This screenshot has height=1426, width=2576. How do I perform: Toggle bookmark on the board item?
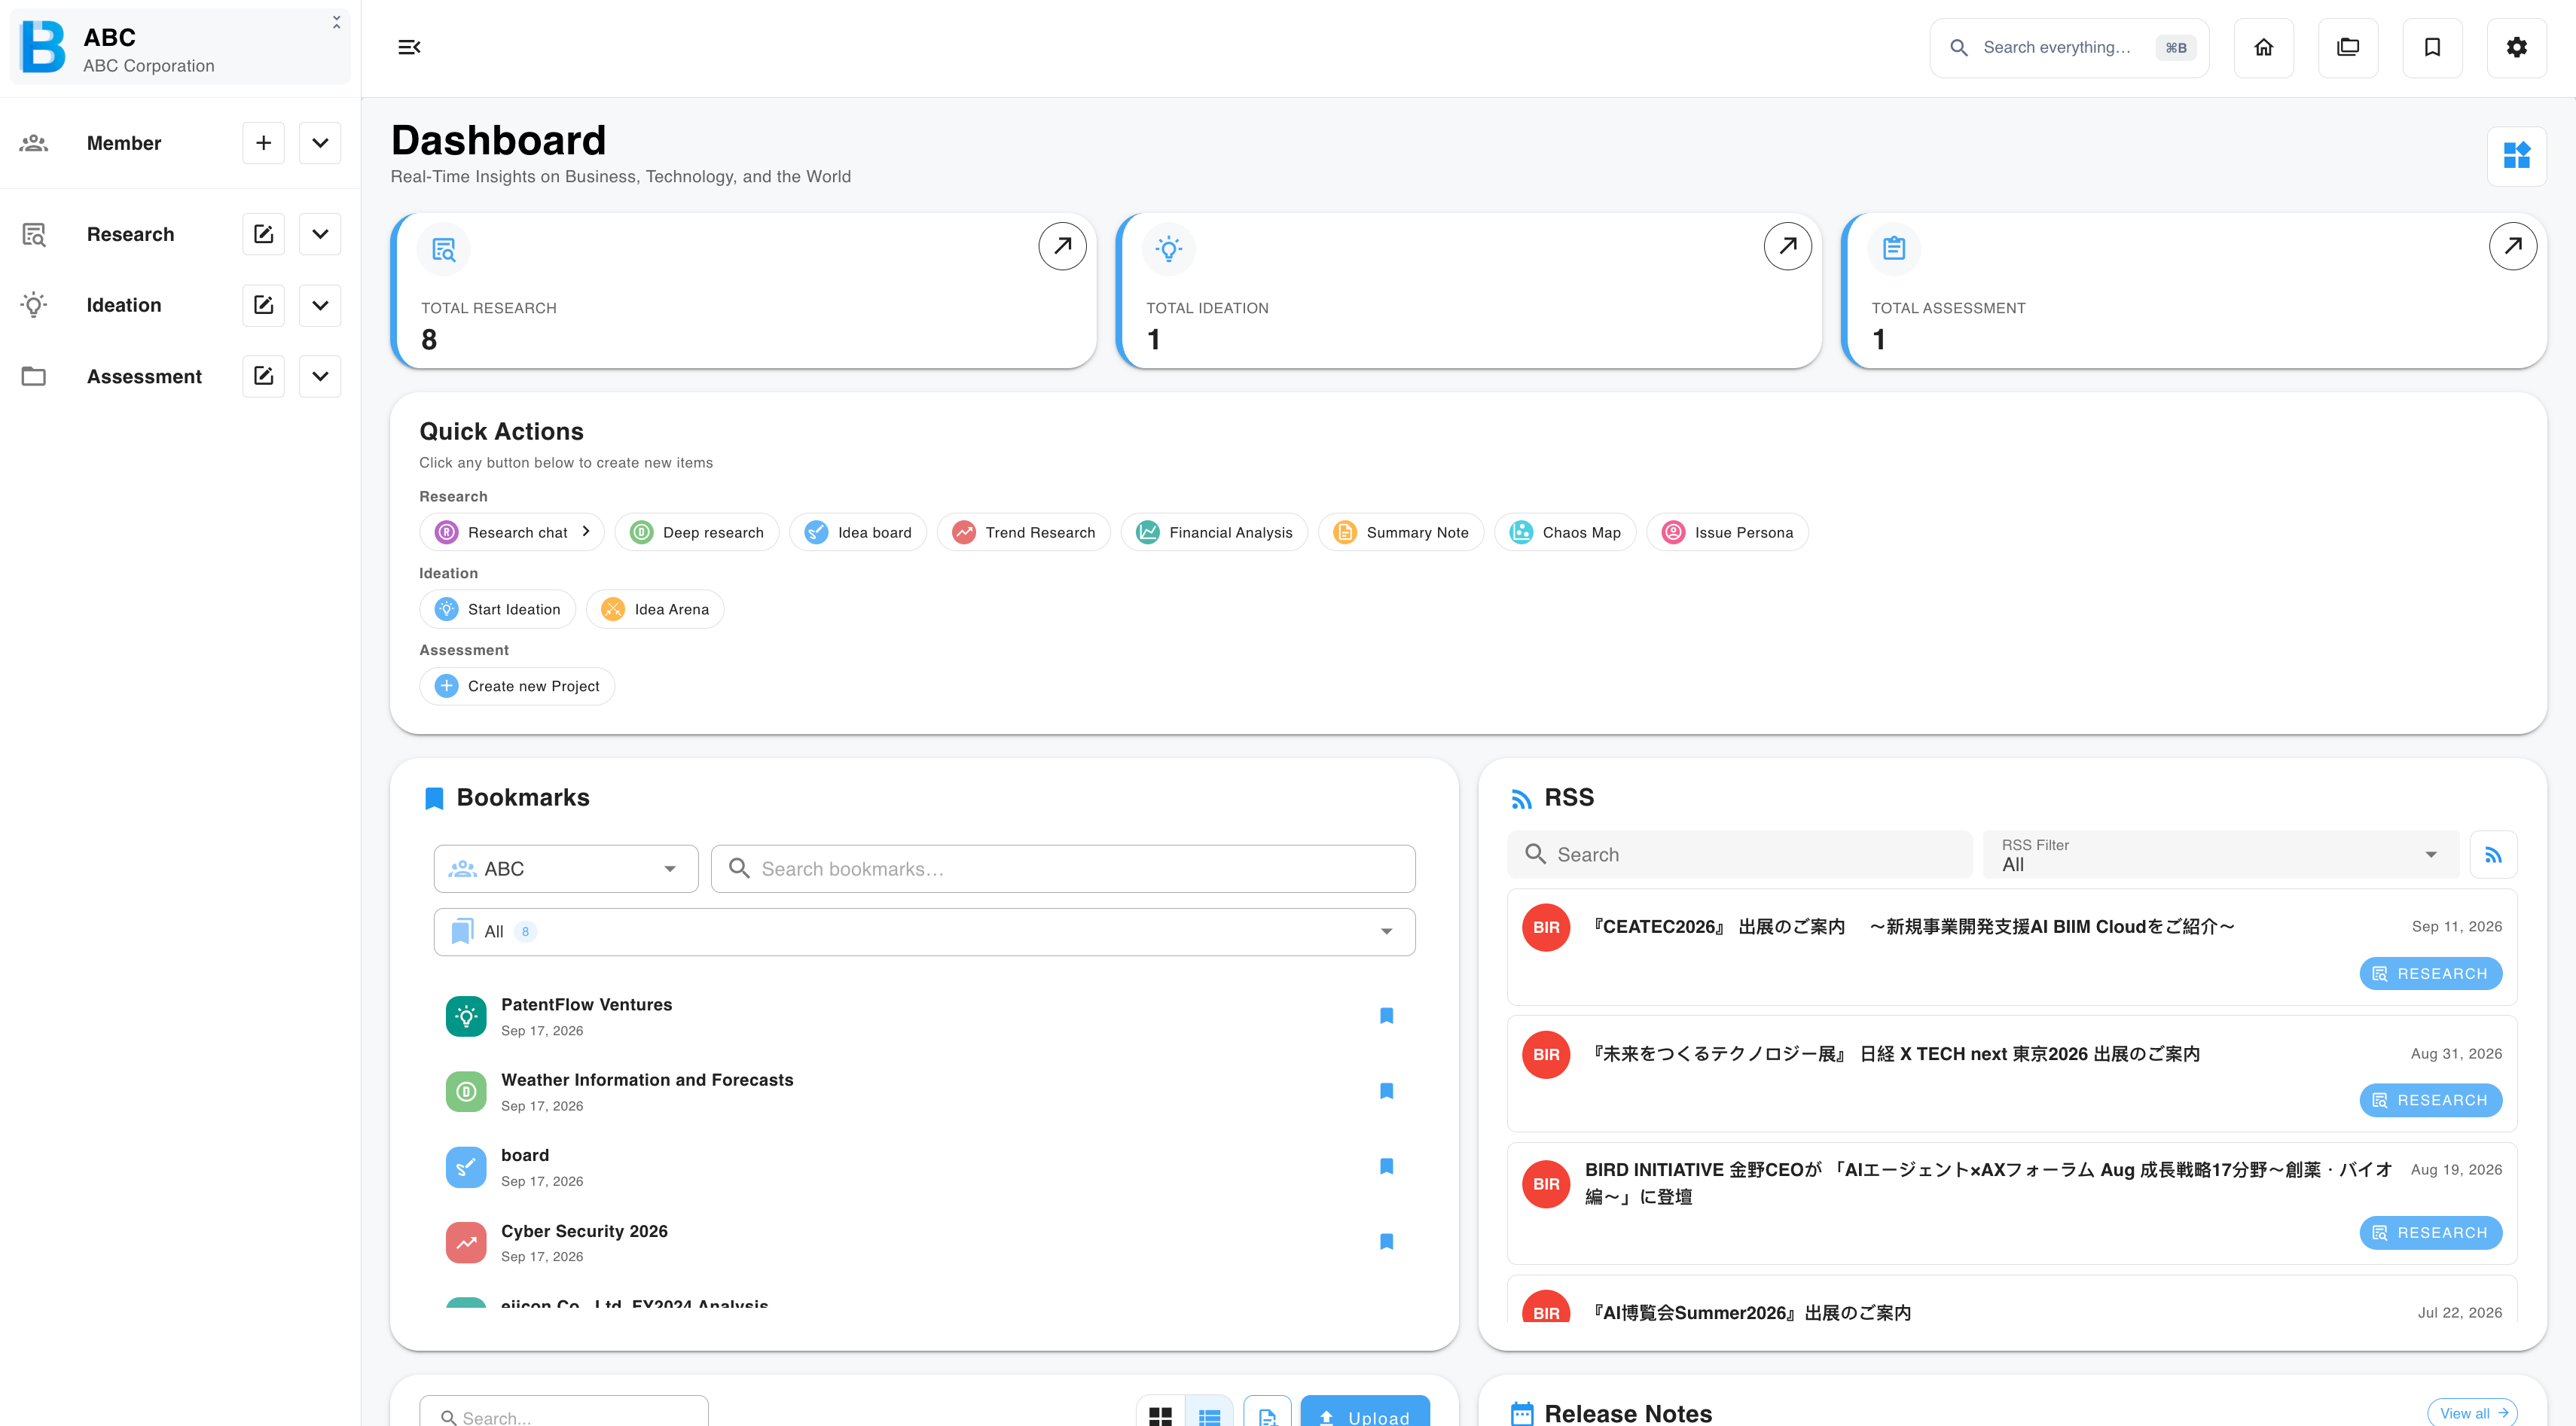point(1387,1166)
